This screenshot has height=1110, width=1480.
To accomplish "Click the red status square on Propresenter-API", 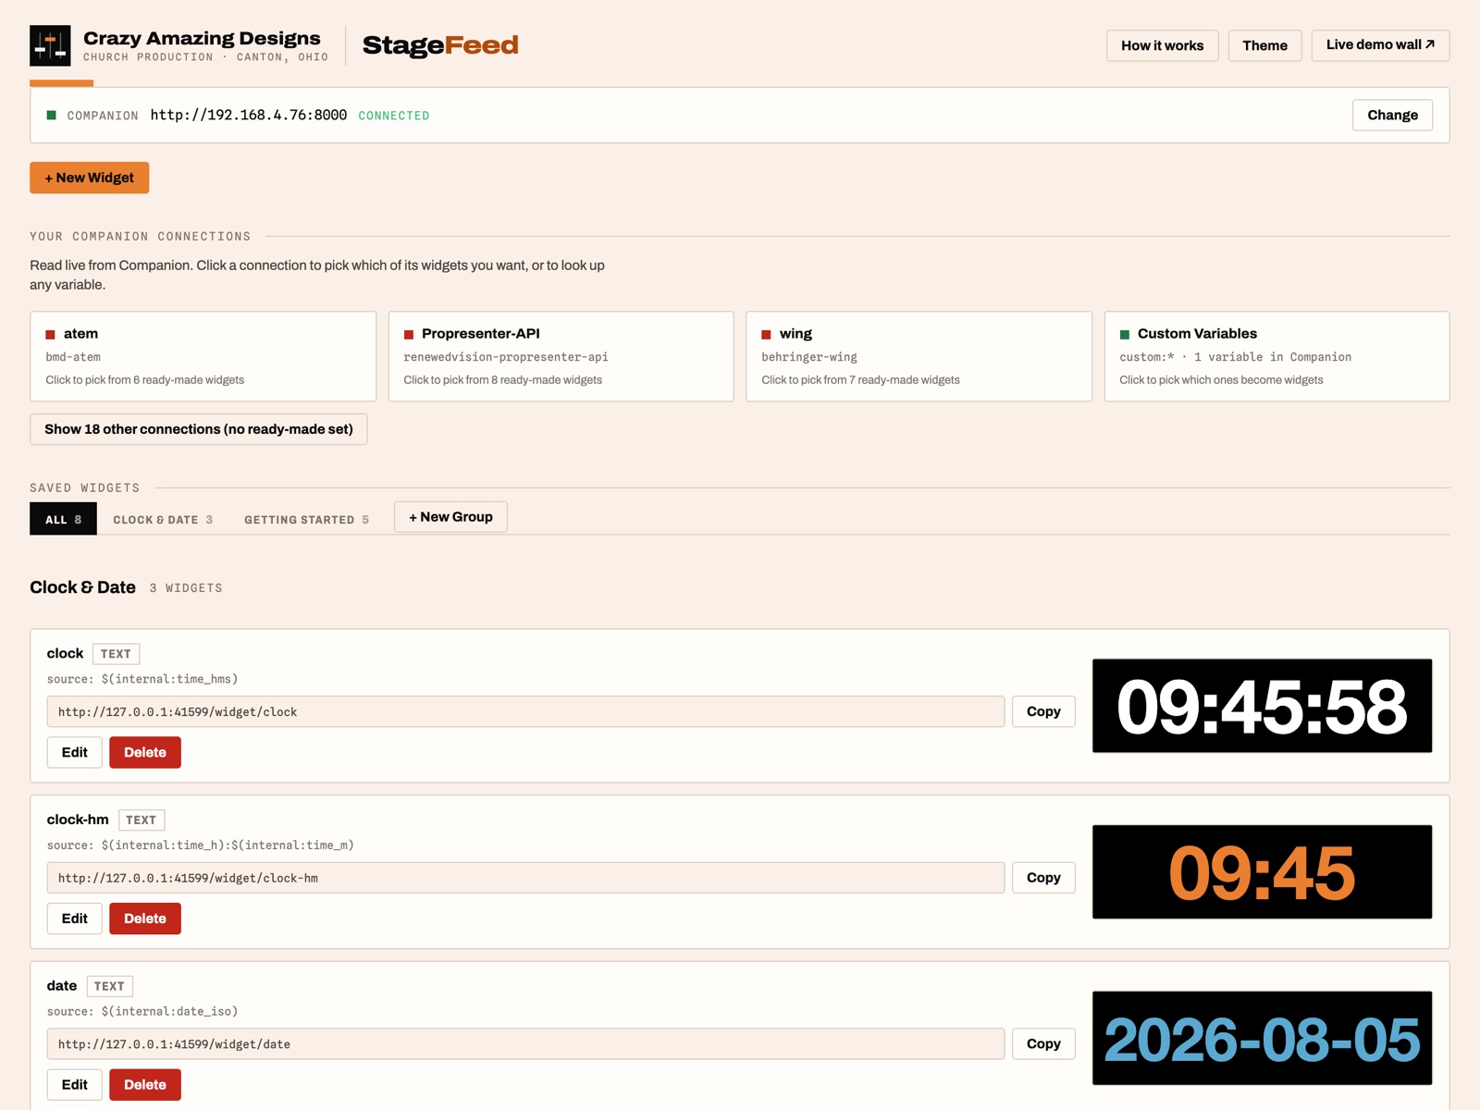I will 409,335.
